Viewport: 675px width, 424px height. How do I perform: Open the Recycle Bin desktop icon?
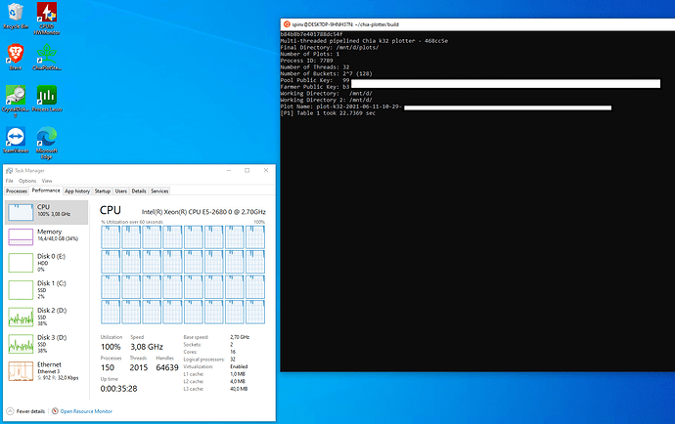(x=16, y=14)
